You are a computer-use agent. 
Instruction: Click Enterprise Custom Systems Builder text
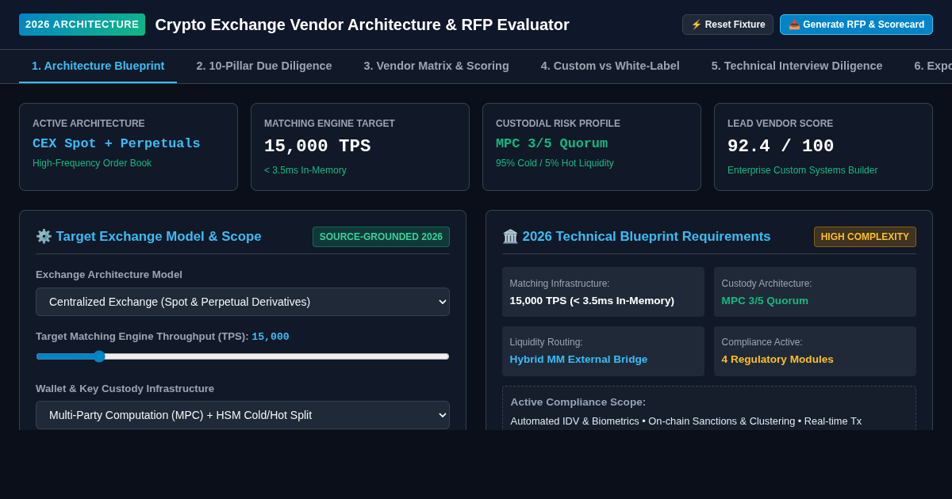point(803,170)
